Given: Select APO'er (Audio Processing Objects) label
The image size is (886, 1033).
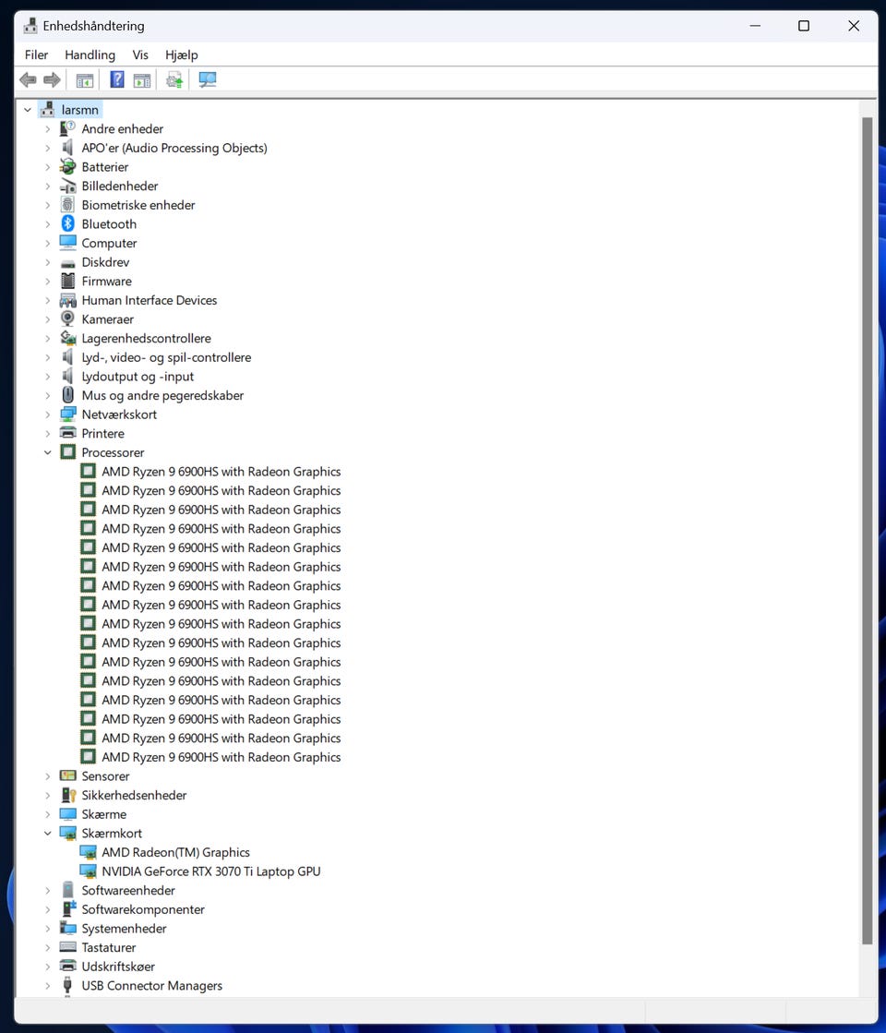Looking at the screenshot, I should 174,148.
